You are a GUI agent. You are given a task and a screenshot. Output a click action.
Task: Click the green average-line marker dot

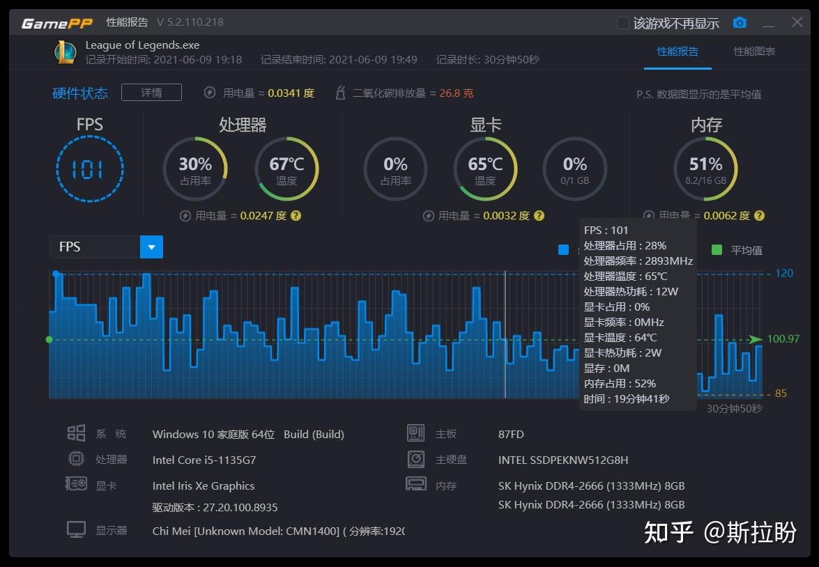point(49,339)
